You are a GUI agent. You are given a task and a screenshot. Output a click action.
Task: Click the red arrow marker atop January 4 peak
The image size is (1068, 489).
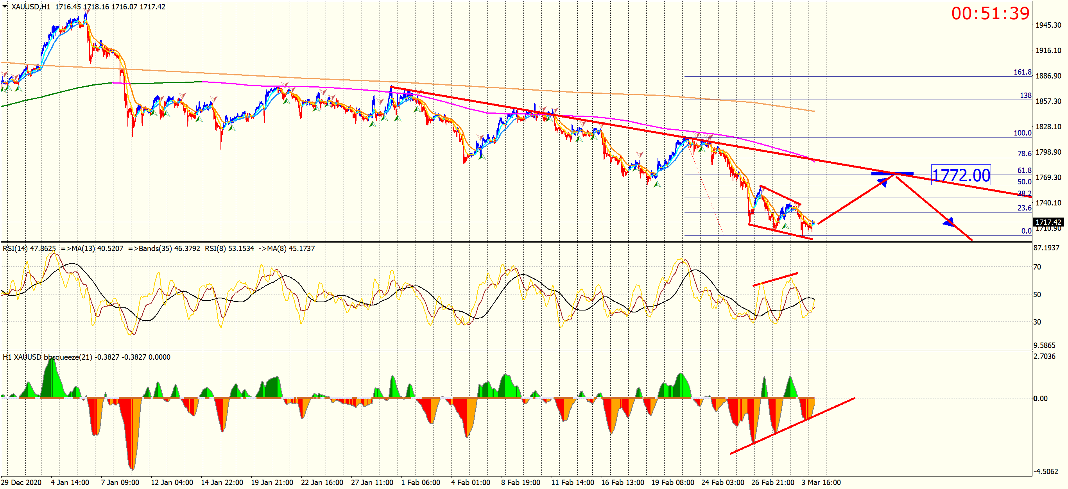pyautogui.click(x=87, y=11)
